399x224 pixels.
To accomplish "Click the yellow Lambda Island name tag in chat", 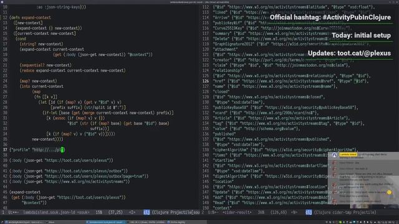I will click(x=348, y=154).
